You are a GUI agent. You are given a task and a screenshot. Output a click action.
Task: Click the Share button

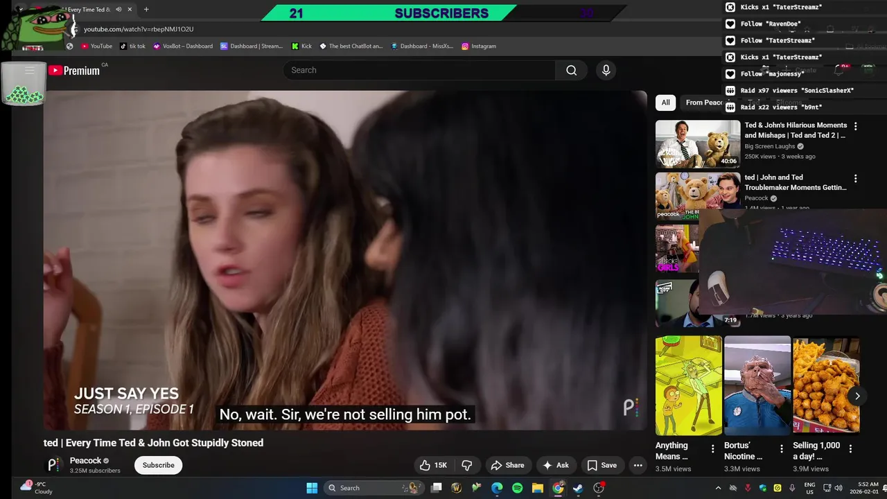pyautogui.click(x=508, y=465)
